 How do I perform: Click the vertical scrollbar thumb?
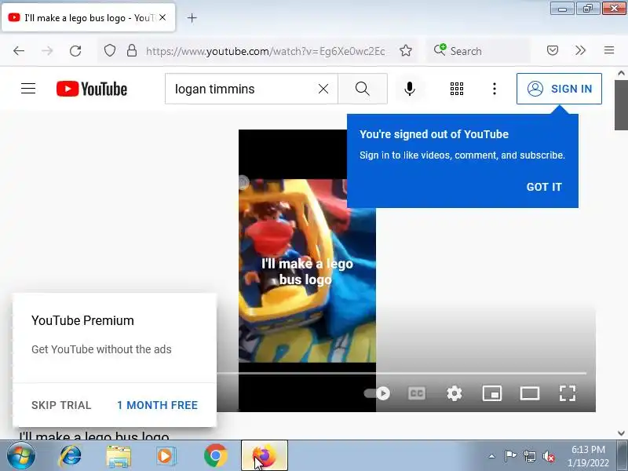621,105
